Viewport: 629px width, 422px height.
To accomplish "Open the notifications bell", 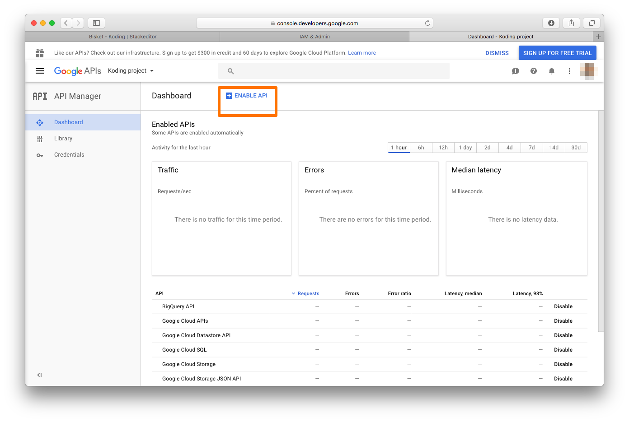I will (552, 71).
